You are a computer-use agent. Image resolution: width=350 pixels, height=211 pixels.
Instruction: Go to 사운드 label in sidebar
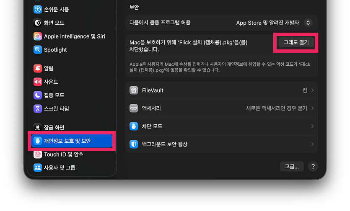point(51,82)
